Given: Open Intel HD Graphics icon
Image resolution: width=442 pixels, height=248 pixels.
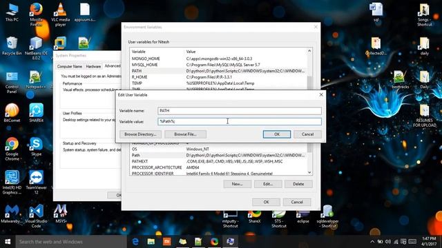Looking at the screenshot, I should [12, 183].
